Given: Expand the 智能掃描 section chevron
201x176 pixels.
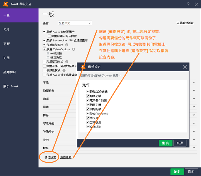Looking at the screenshot, I should pos(194,123).
